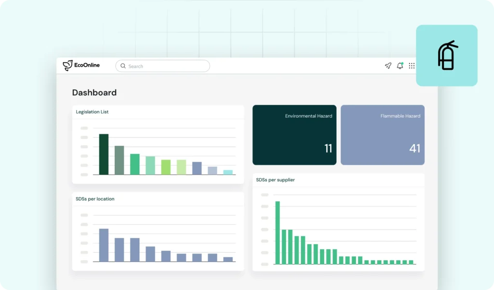494x290 pixels.
Task: Select the light cyan last Legislation bar
Action: pos(228,172)
